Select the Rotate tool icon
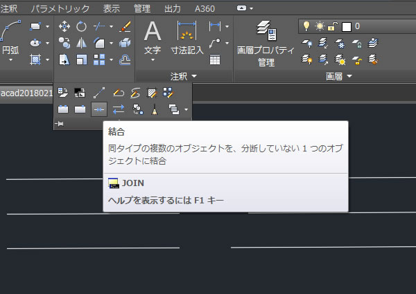The width and height of the screenshot is (416, 294). 81,26
